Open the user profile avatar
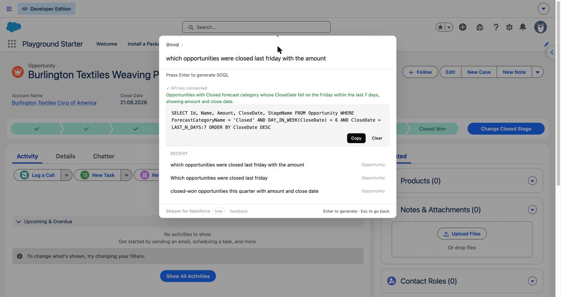Viewport: 561px width, 297px height. [541, 27]
